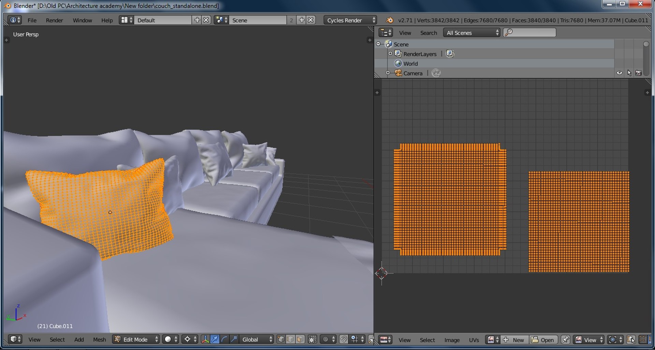Select the rotate manipulator arc icon
Image resolution: width=655 pixels, height=350 pixels.
(224, 339)
